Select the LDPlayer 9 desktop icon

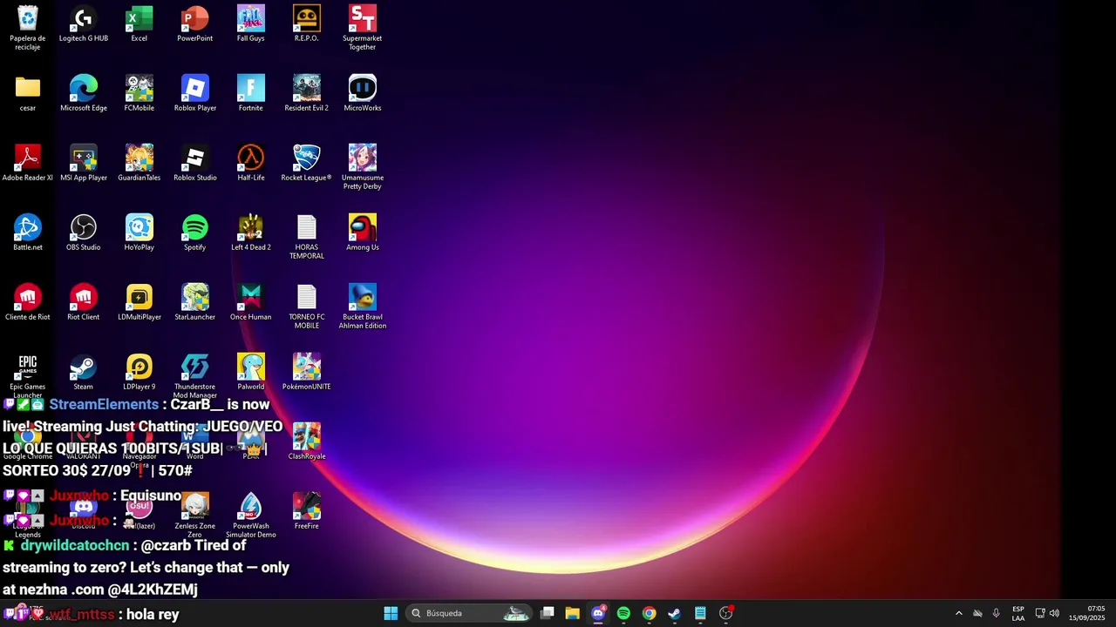(139, 373)
